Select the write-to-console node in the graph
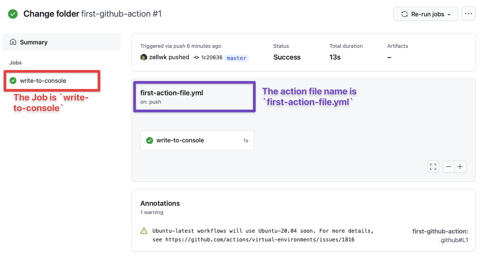This screenshot has height=257, width=481. (x=180, y=140)
